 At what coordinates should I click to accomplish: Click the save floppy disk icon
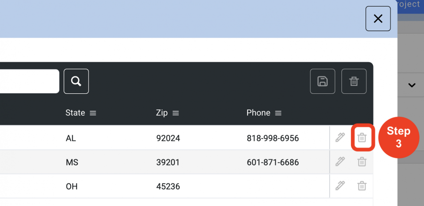pyautogui.click(x=323, y=82)
